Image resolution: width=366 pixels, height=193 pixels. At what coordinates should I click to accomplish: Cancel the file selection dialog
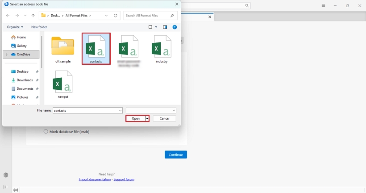(164, 118)
